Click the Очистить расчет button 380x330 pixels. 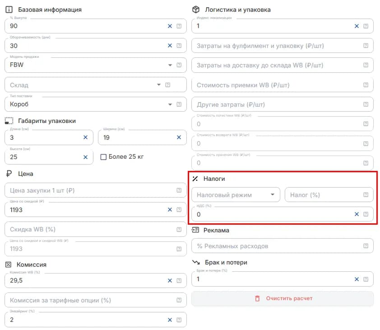(x=283, y=299)
